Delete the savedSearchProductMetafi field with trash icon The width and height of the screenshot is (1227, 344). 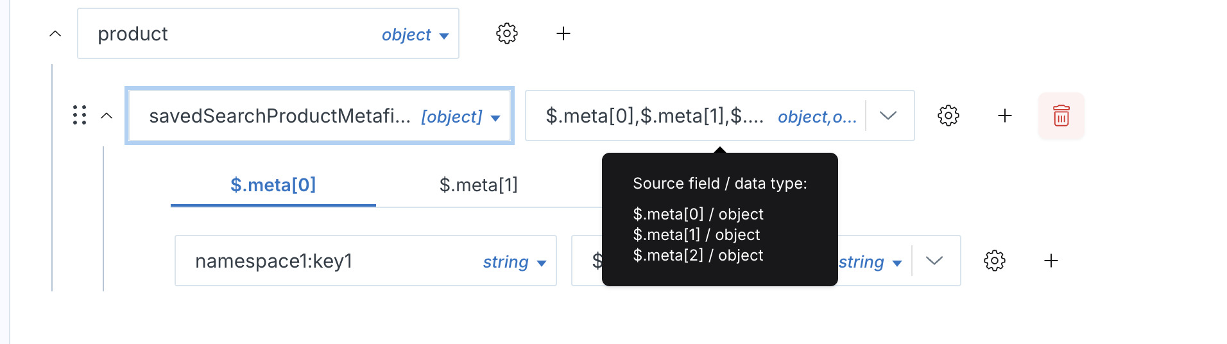click(1061, 116)
